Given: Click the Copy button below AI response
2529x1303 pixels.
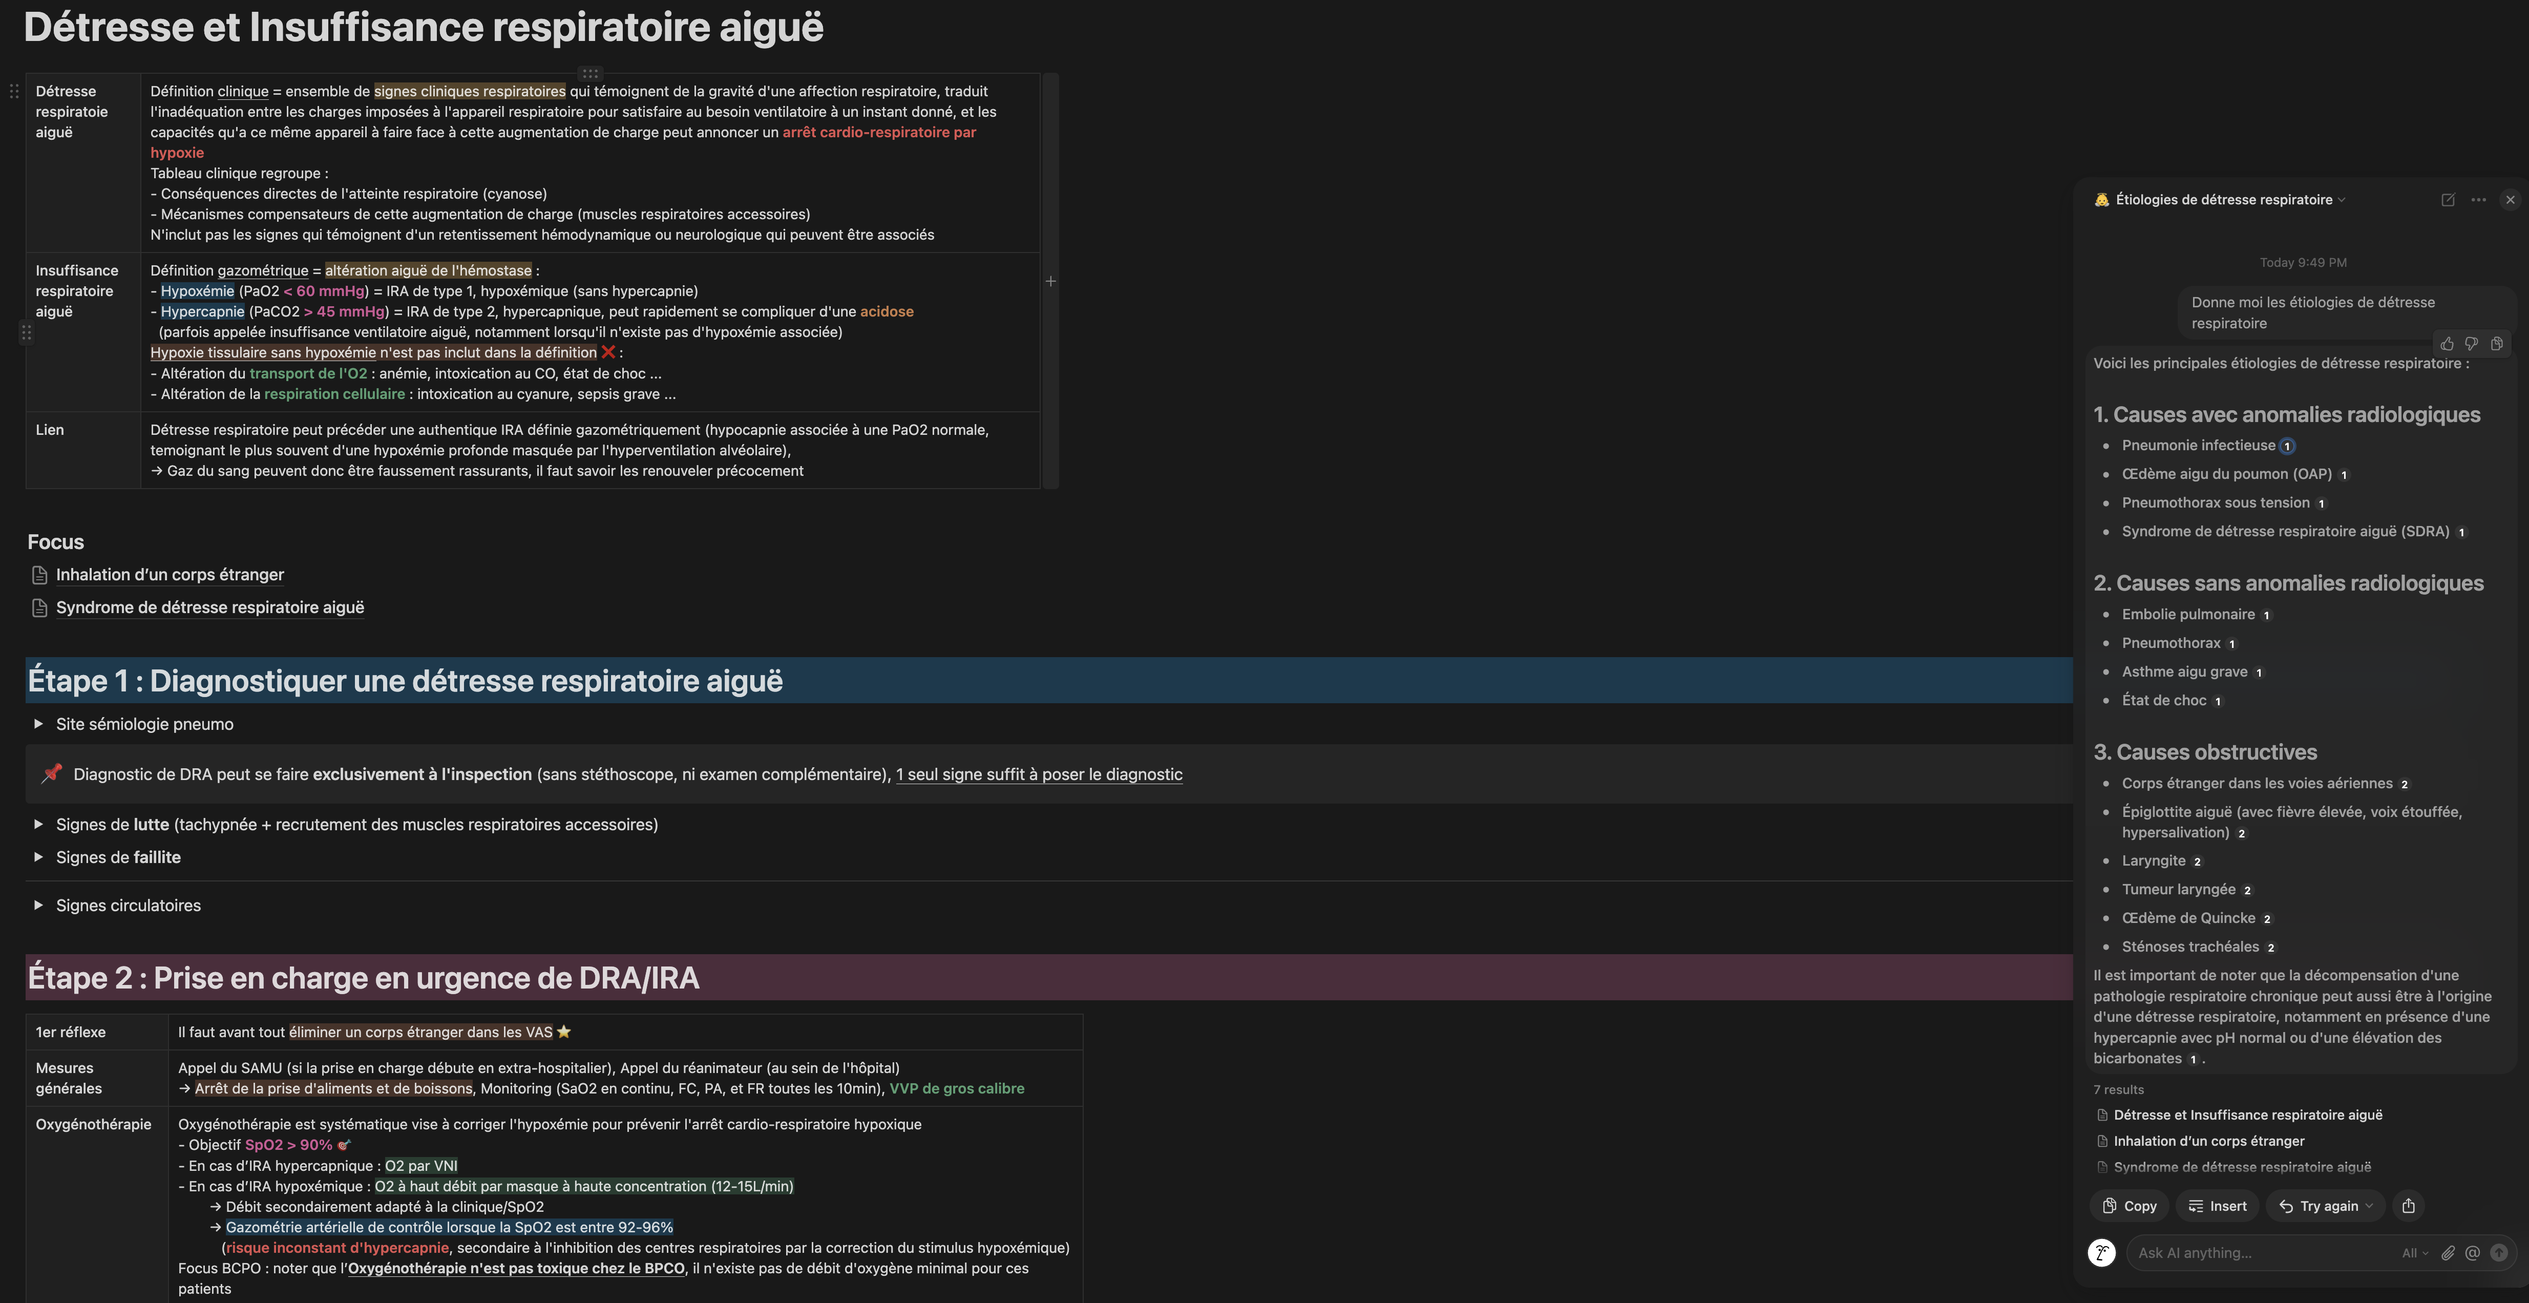Looking at the screenshot, I should (2128, 1206).
